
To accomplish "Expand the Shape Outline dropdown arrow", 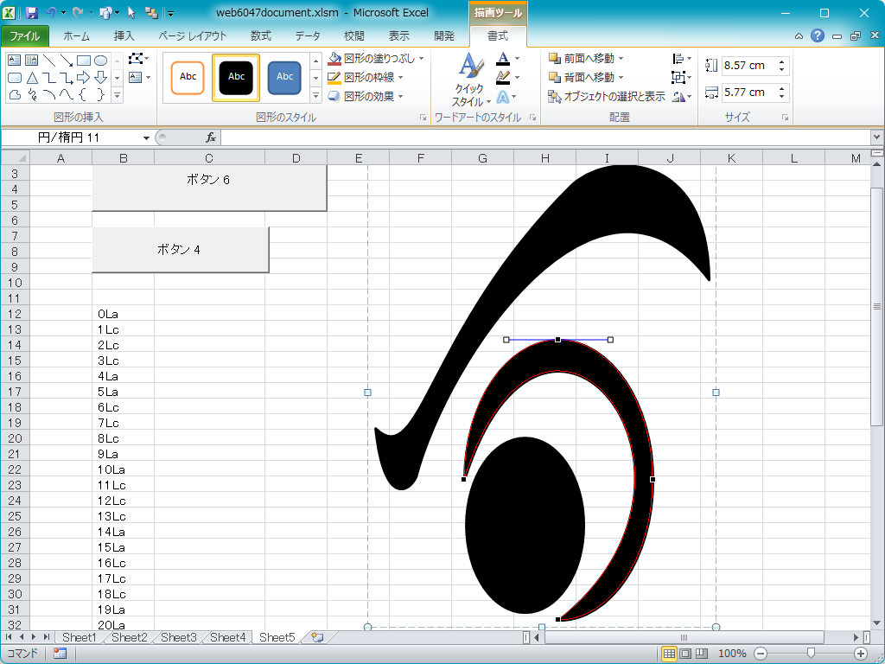I will 401,78.
